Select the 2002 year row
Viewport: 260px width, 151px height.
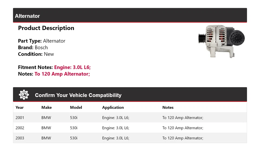click(x=20, y=128)
